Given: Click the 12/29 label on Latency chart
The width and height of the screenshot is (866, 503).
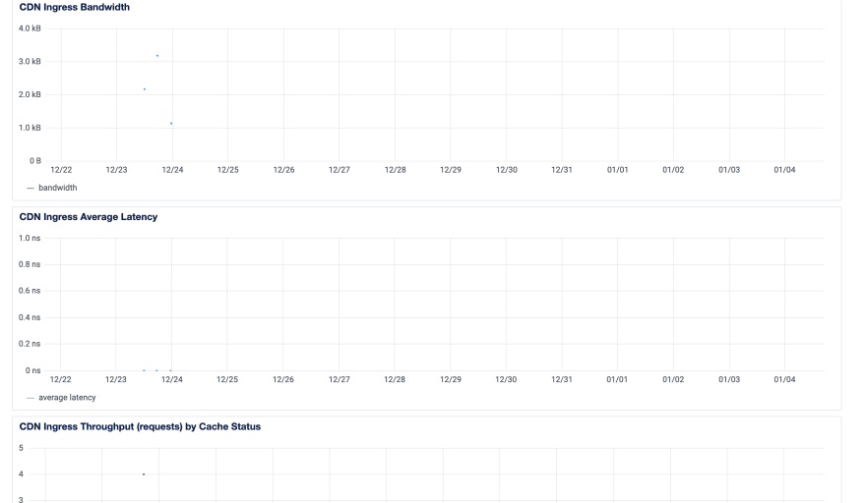Looking at the screenshot, I should (x=450, y=379).
